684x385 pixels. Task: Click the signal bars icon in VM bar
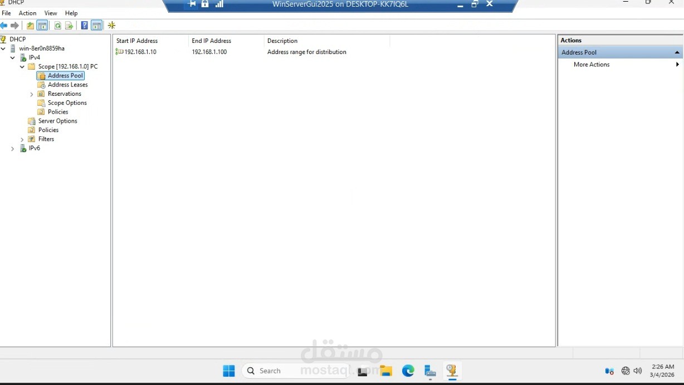click(x=219, y=4)
